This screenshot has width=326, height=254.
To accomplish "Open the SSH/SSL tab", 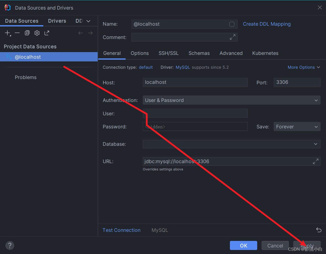I will tap(168, 53).
